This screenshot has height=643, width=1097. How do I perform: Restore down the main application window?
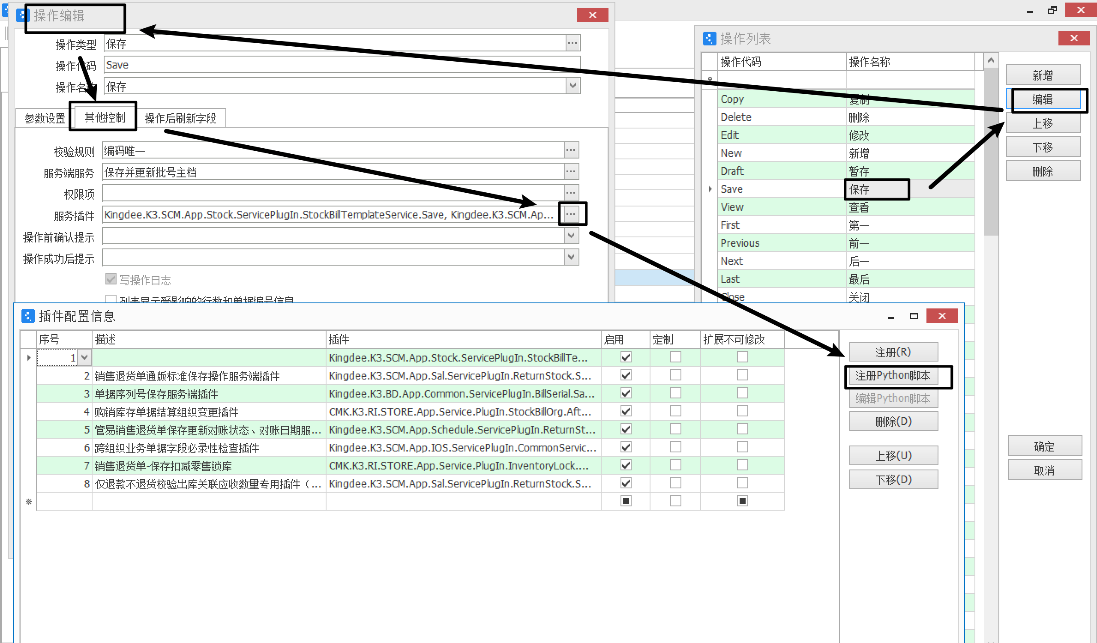pyautogui.click(x=1052, y=10)
